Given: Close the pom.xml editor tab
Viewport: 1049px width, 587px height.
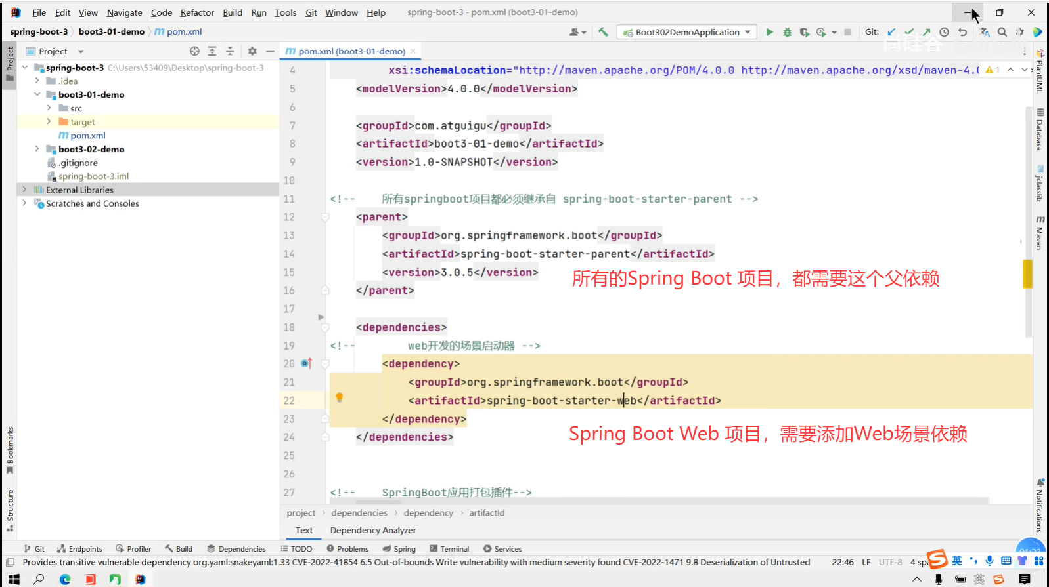Looking at the screenshot, I should pos(413,51).
